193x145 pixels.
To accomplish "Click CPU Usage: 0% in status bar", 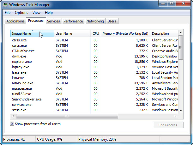I will tap(50, 139).
